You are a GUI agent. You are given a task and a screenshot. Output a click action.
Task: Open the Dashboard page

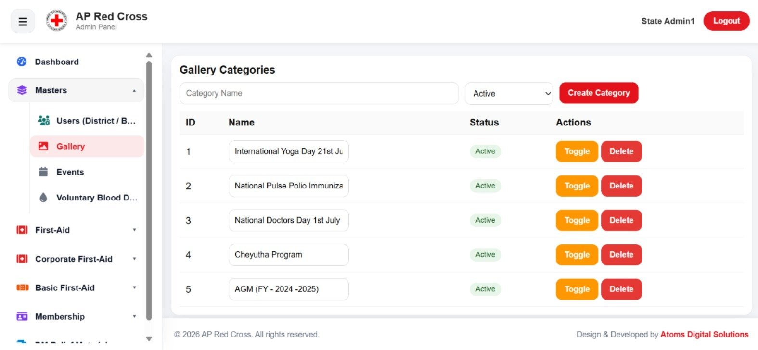point(76,62)
